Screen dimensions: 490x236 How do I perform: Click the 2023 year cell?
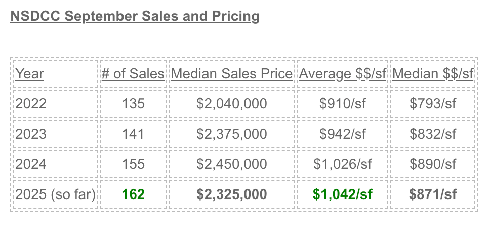[x=31, y=134]
